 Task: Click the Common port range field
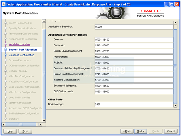click(134, 40)
